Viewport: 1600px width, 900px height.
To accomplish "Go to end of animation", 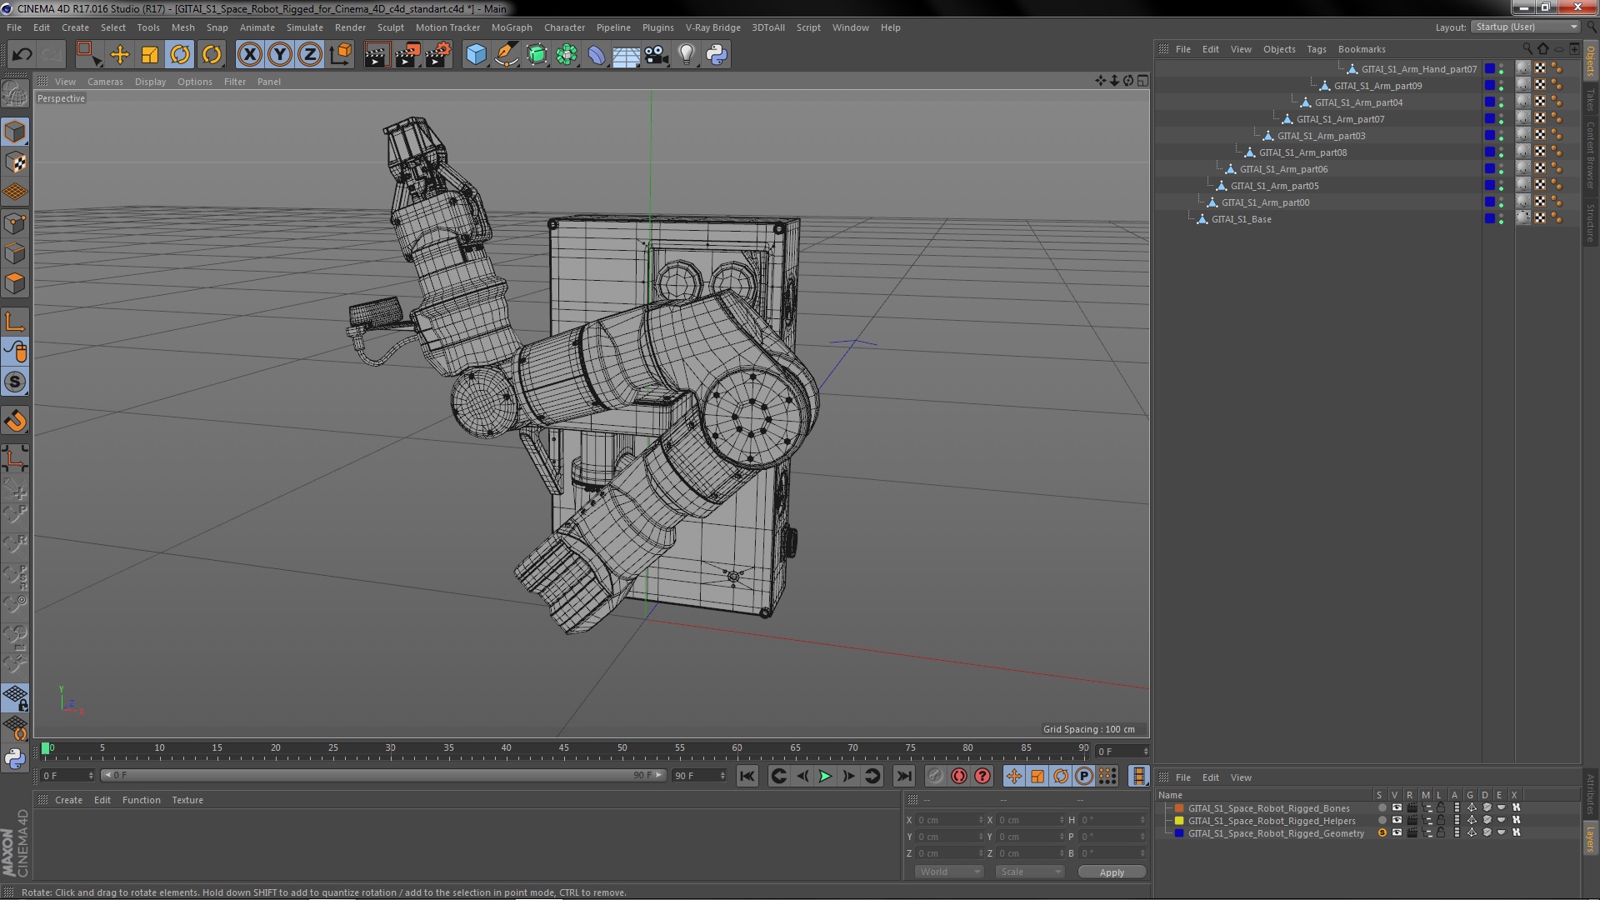I will pyautogui.click(x=903, y=776).
